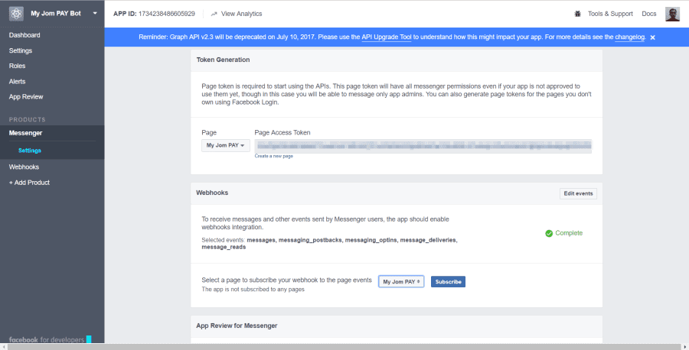Click + Add Product in sidebar

29,183
